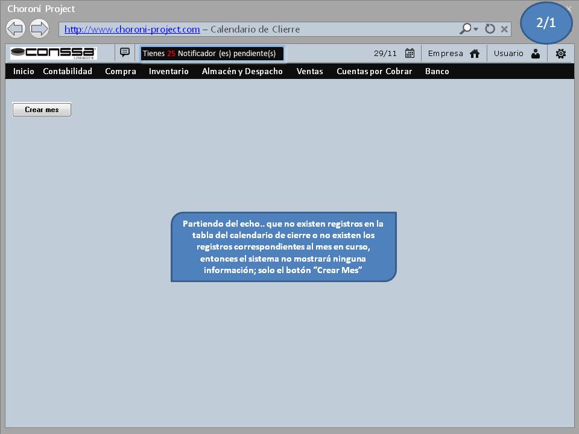Viewport: 579px width, 434px height.
Task: Click the browser back arrow
Action: tap(16, 28)
